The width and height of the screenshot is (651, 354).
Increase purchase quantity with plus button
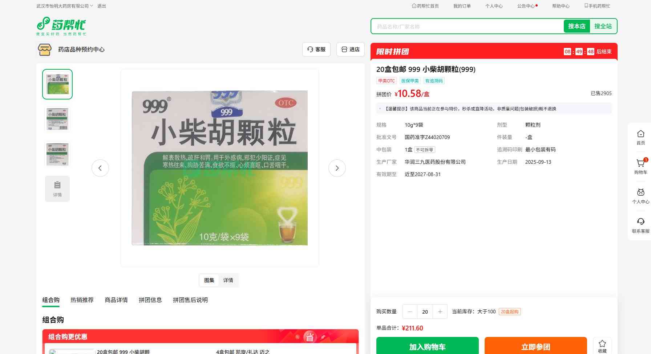(440, 312)
